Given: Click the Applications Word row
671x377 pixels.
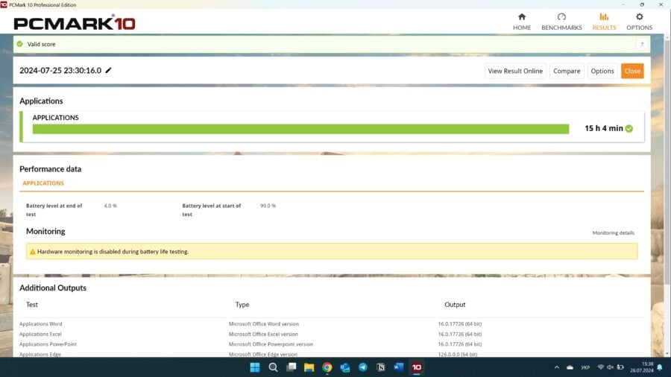Looking at the screenshot, I should [x=331, y=324].
